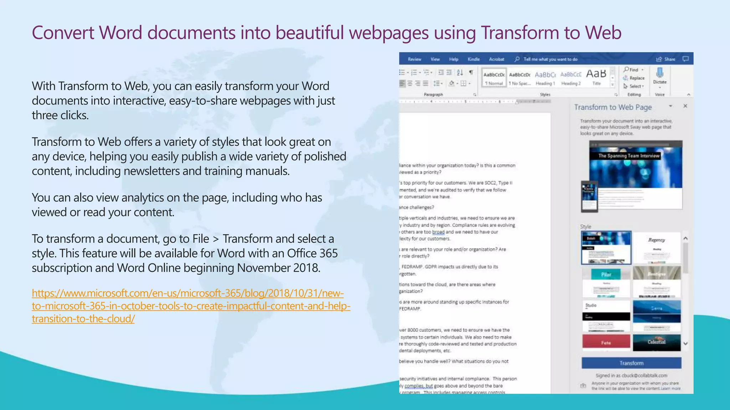Click the style list down arrow
The height and width of the screenshot is (410, 730).
685,344
